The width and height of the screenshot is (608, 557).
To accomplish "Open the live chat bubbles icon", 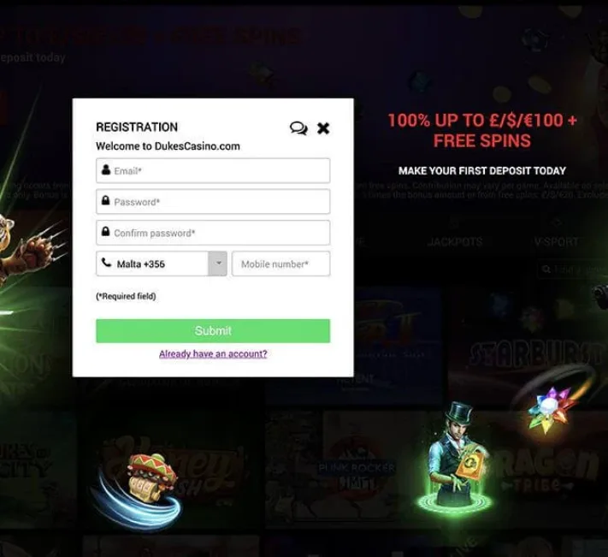I will [298, 128].
